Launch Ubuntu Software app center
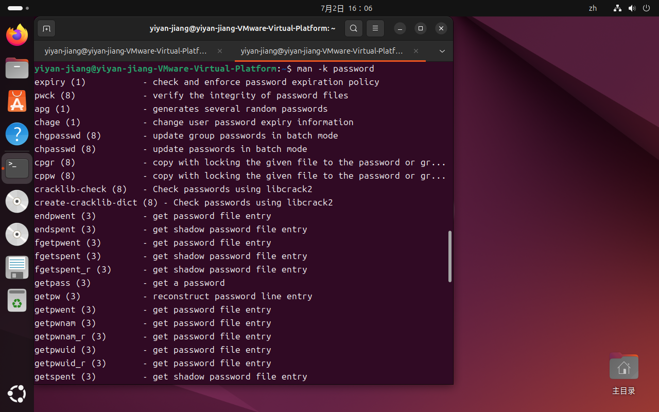The width and height of the screenshot is (659, 412). (x=17, y=101)
